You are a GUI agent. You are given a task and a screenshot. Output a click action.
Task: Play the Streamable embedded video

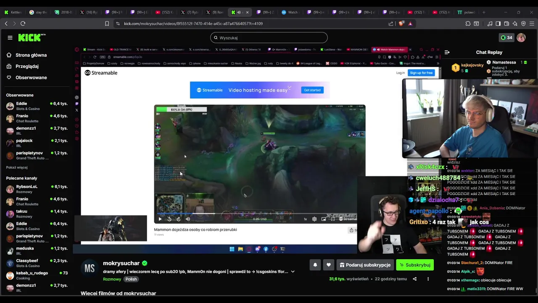[x=160, y=219]
